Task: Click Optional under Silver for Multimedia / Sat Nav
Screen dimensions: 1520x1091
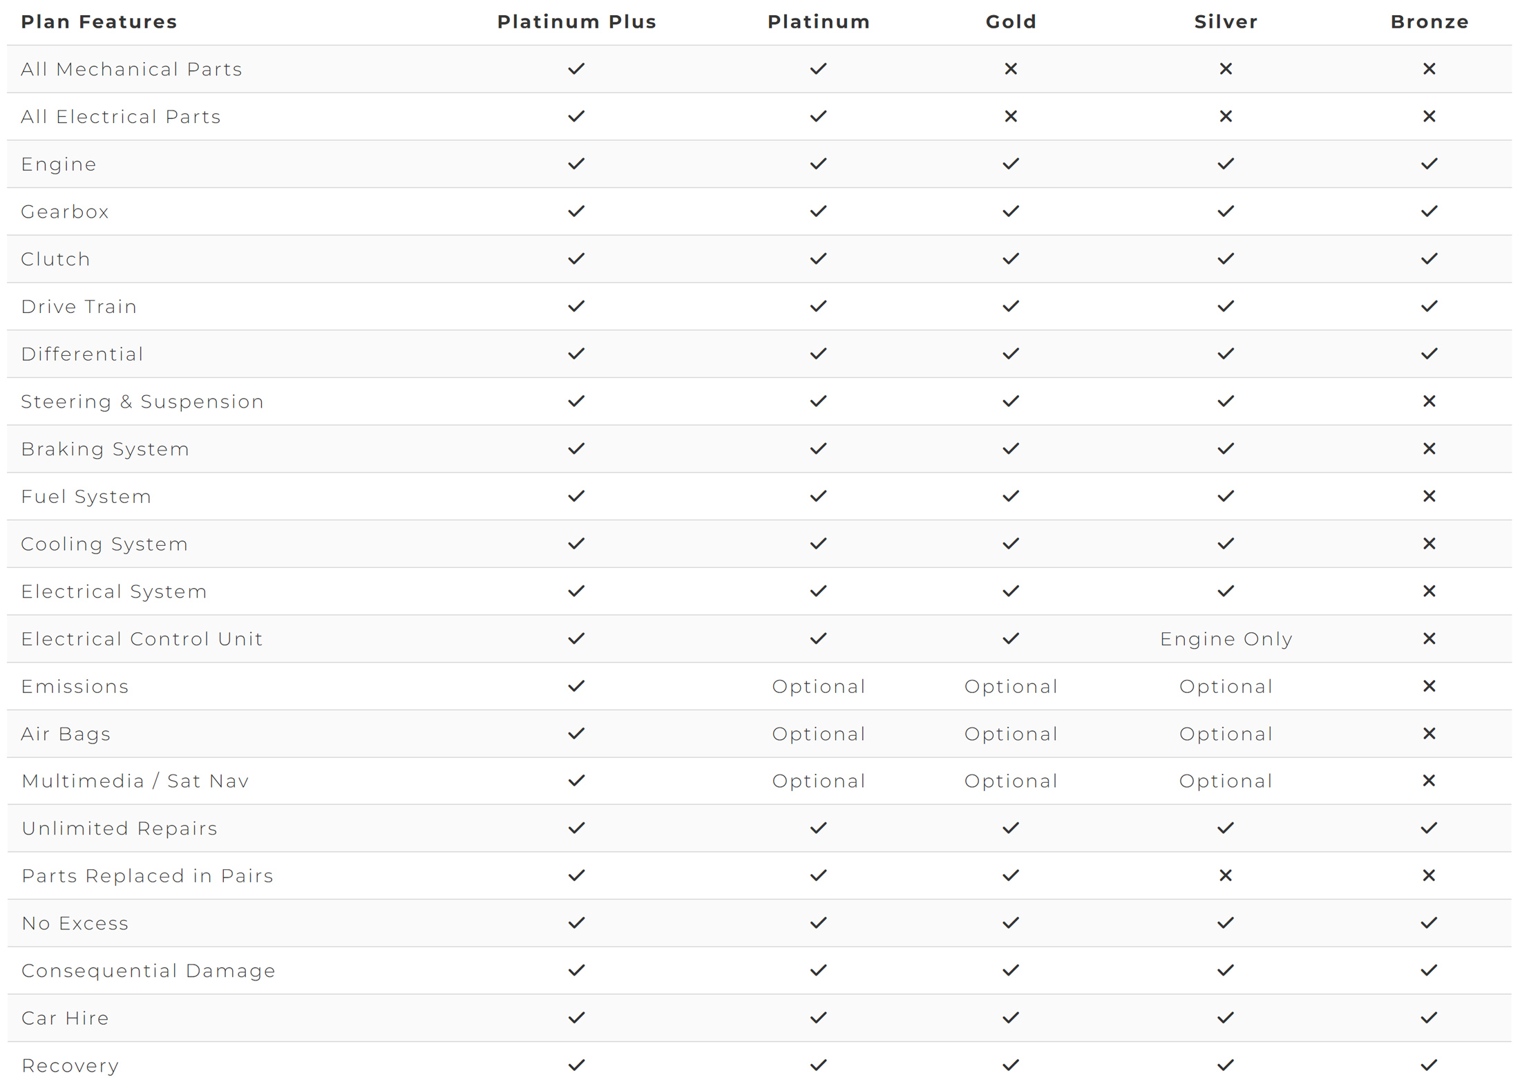Action: pyautogui.click(x=1226, y=781)
